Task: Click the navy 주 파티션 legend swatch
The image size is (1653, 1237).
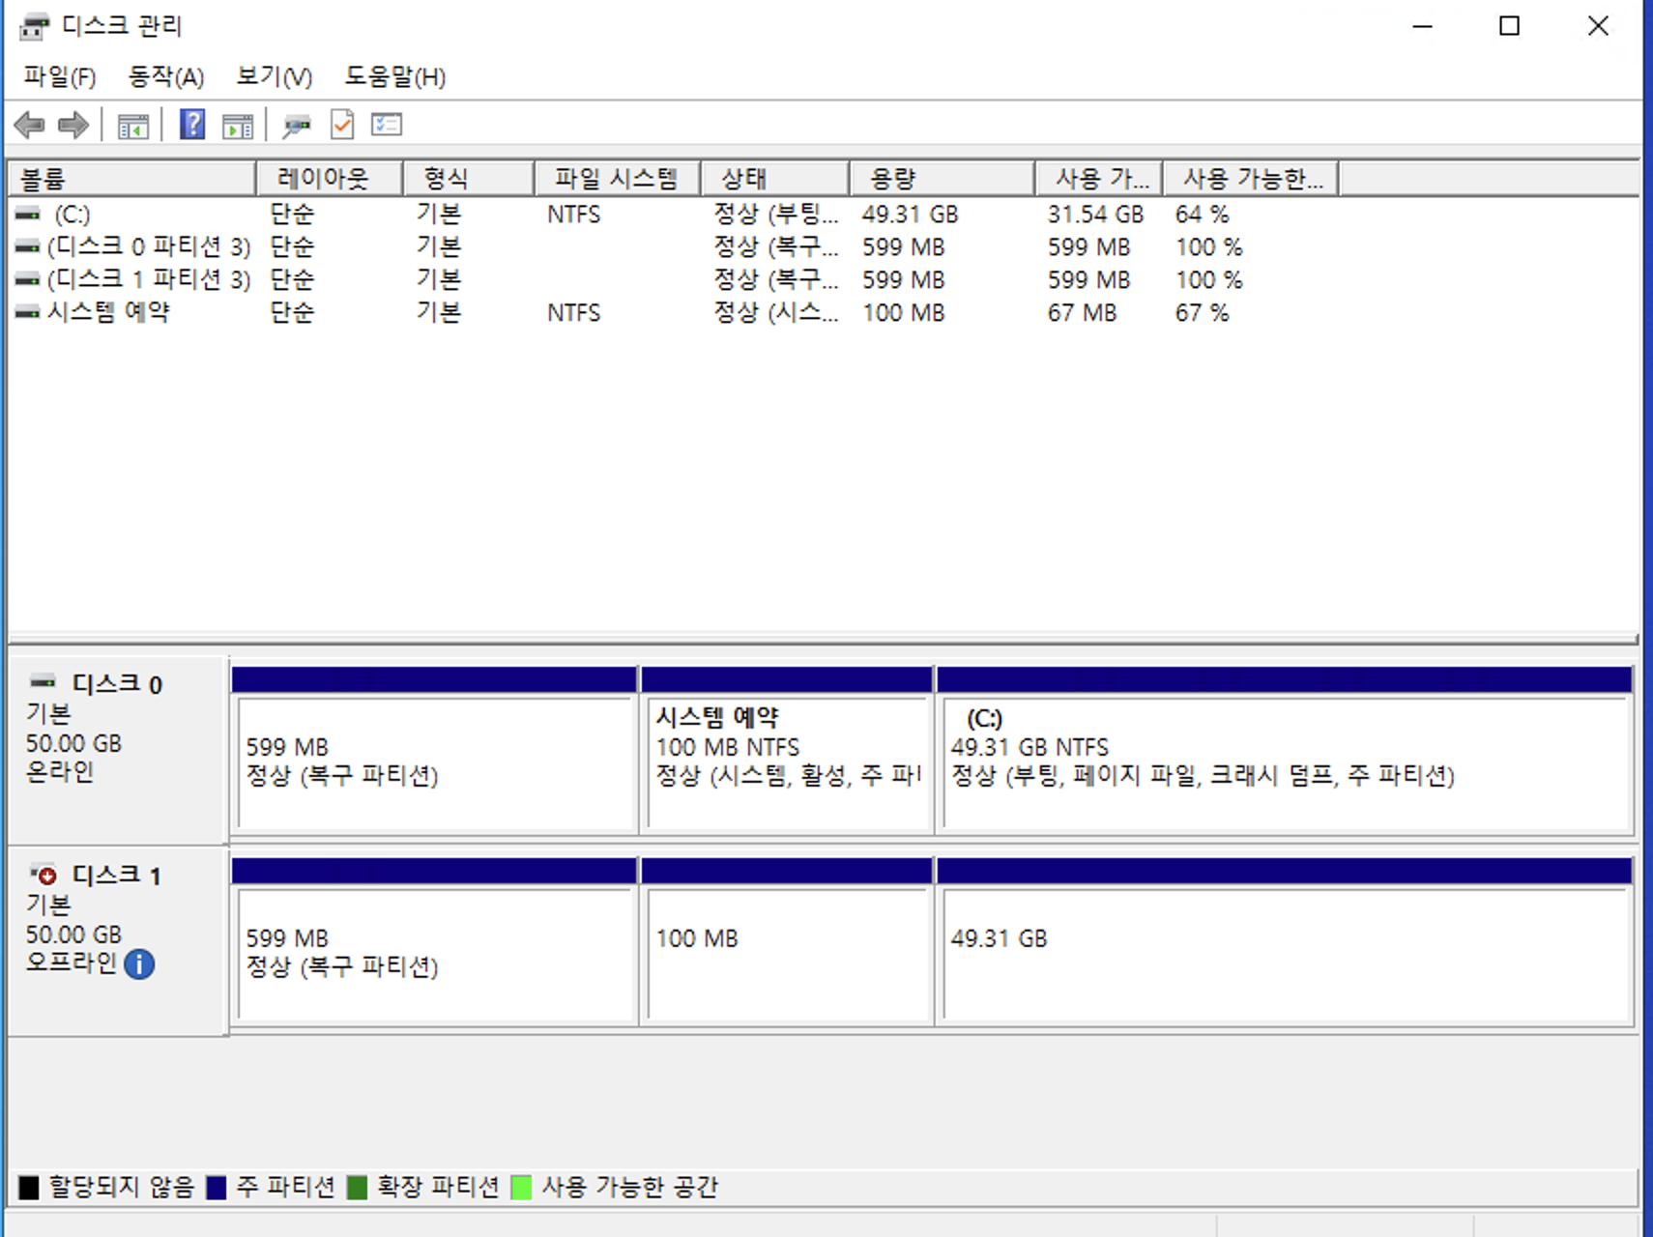Action: click(x=217, y=1187)
